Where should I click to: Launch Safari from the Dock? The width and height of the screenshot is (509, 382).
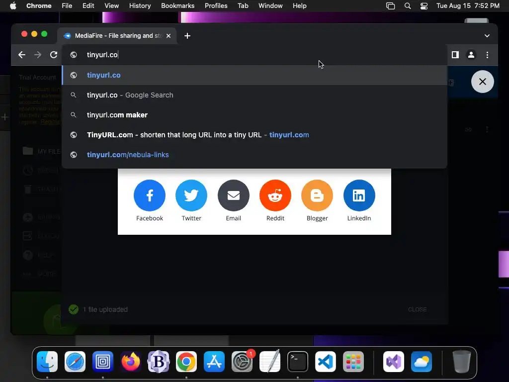click(75, 362)
